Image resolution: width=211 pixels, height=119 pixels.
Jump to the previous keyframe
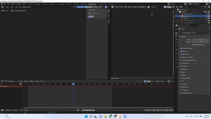click(85, 110)
